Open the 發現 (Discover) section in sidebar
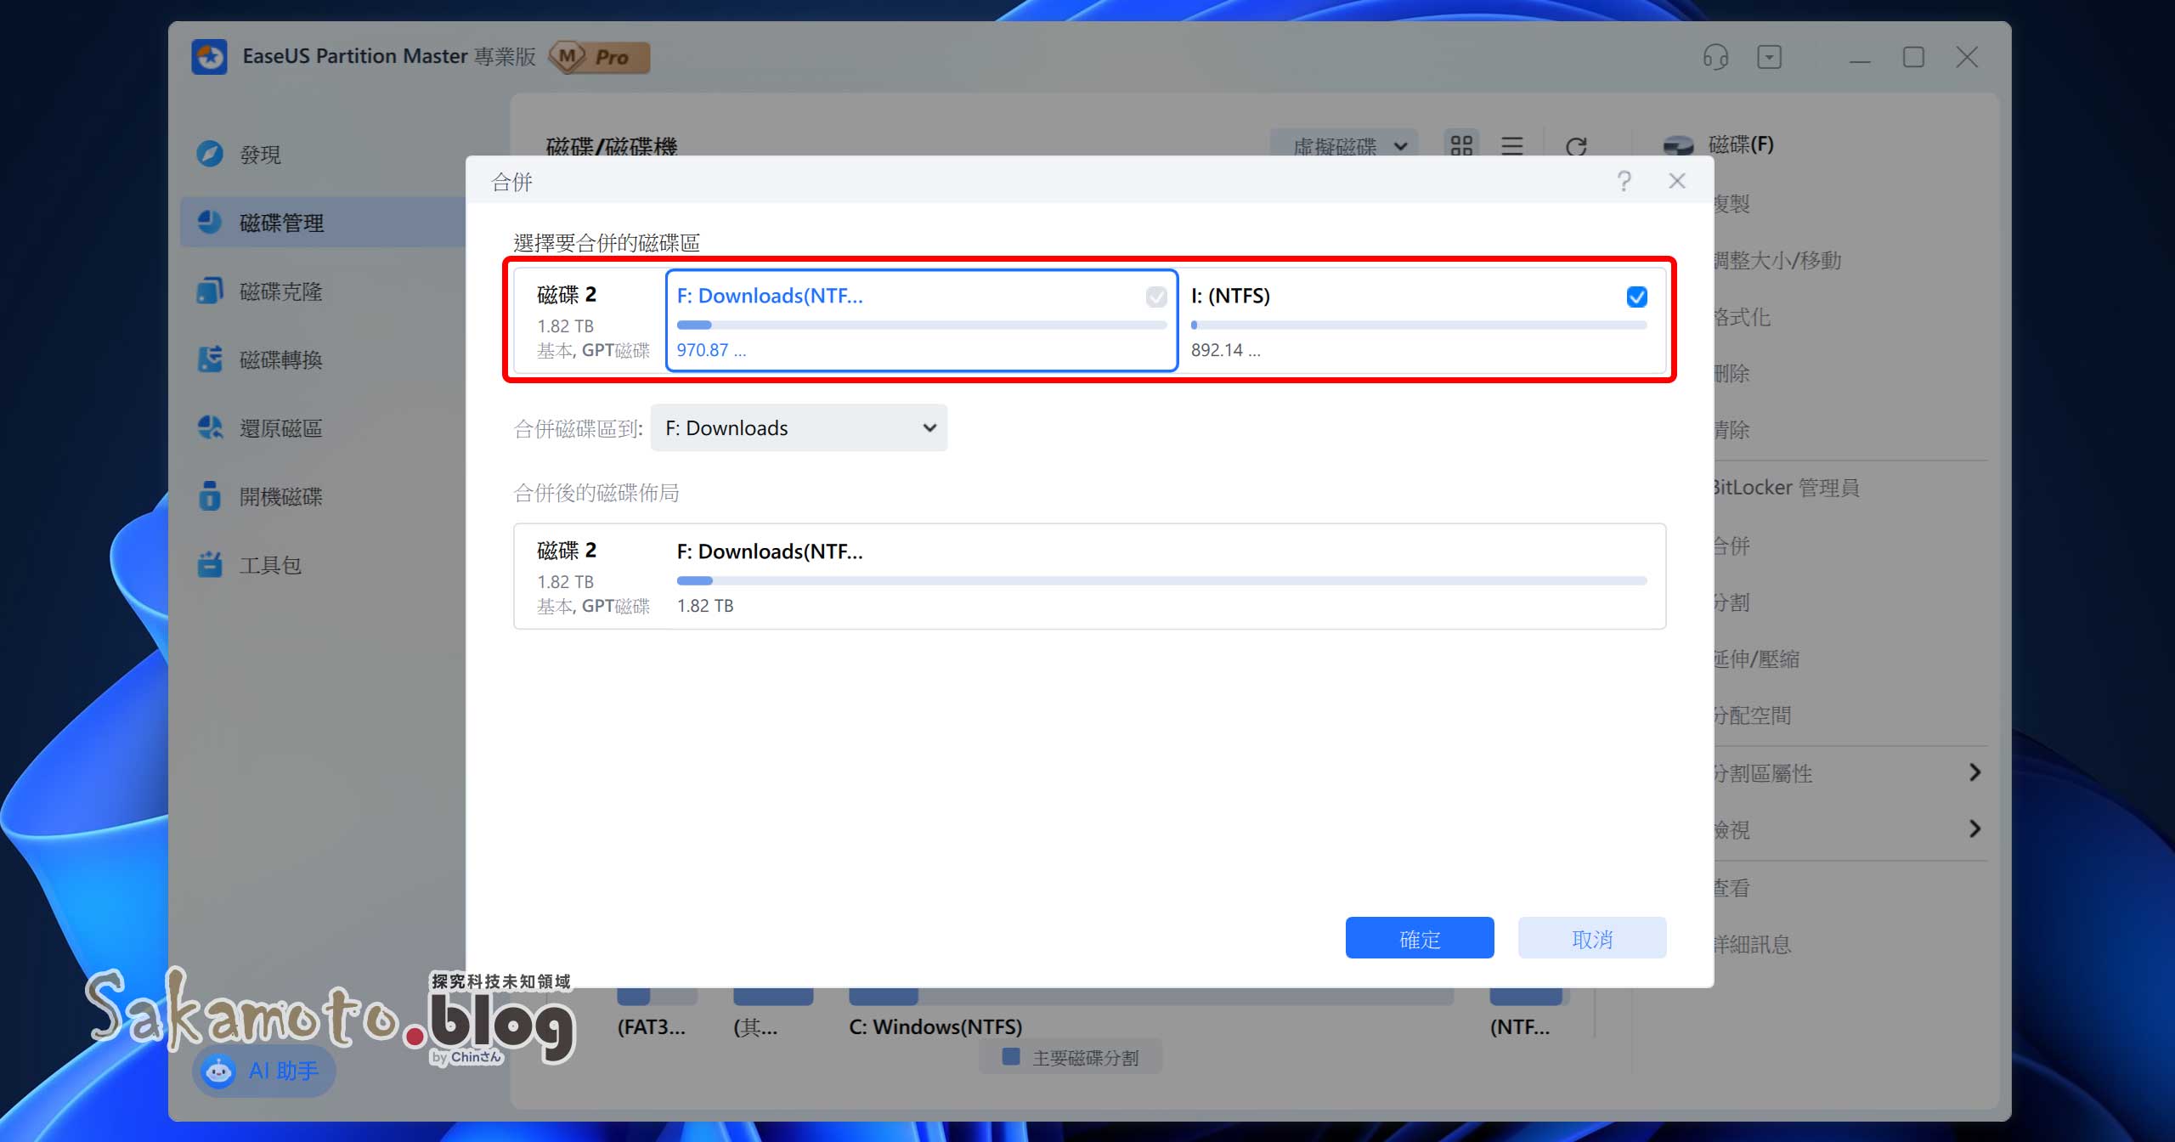The image size is (2175, 1142). pos(259,154)
